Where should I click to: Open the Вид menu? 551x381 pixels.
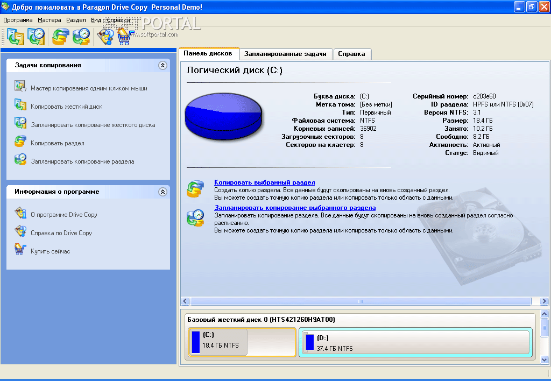point(96,20)
